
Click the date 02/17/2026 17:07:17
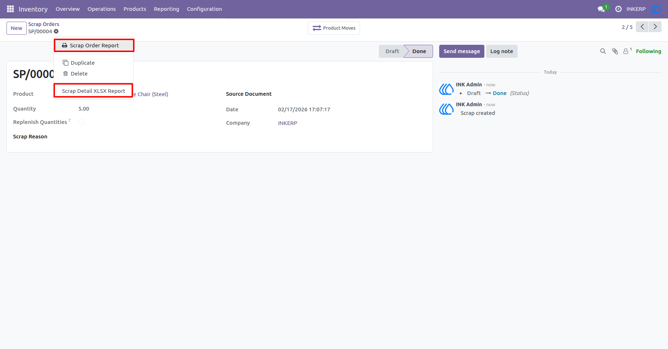pos(304,109)
